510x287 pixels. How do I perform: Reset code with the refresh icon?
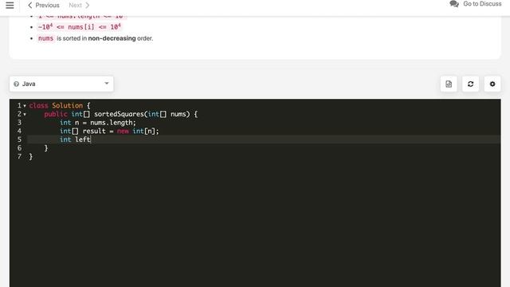point(470,84)
